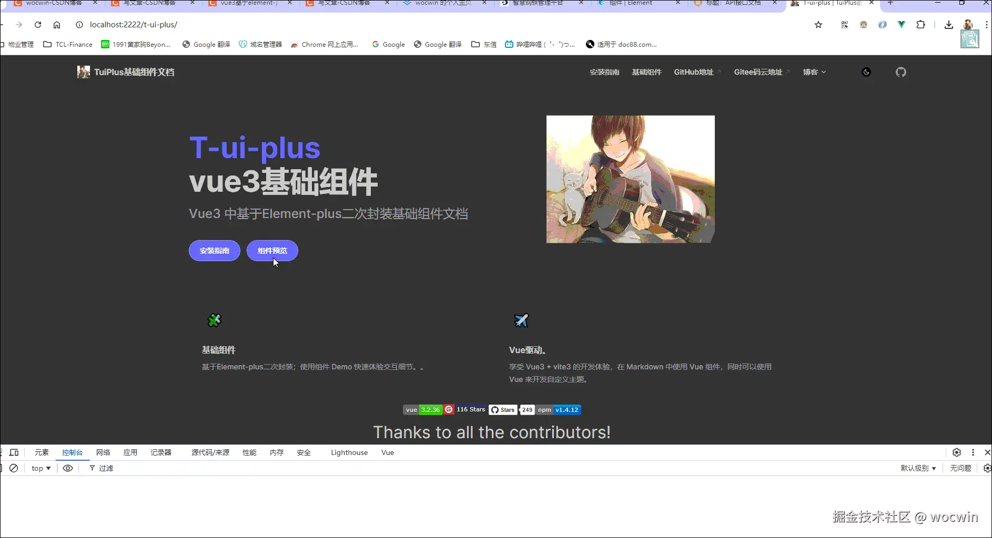Click the 116 Stars Gitee badge
992x538 pixels.
pyautogui.click(x=465, y=410)
